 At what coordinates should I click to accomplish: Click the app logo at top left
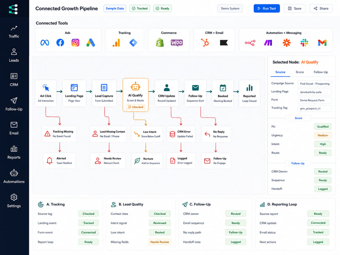[x=13, y=9]
